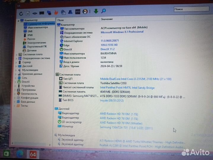The image size is (213, 160).
Task: Click the network computers toolbar icon
Action: click(49, 13)
